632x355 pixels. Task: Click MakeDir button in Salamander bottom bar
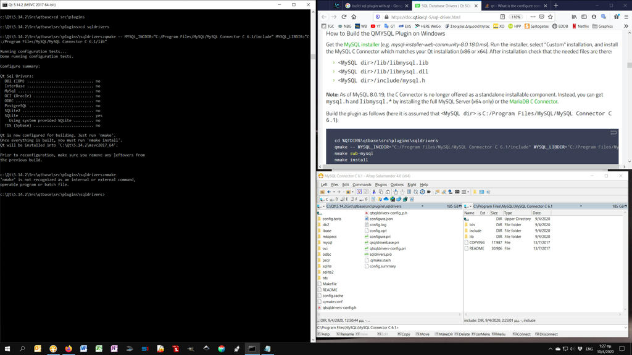[x=443, y=334]
